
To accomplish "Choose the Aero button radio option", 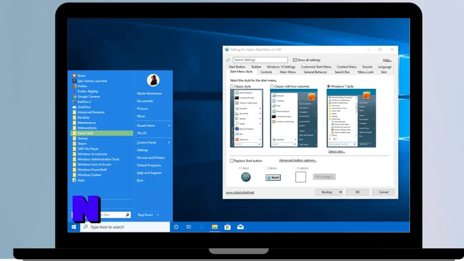I will [240, 168].
